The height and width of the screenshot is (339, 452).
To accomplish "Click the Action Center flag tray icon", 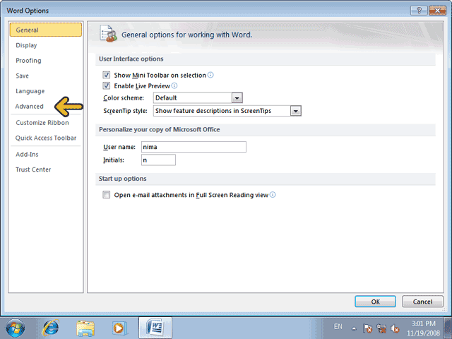I will tap(367, 328).
